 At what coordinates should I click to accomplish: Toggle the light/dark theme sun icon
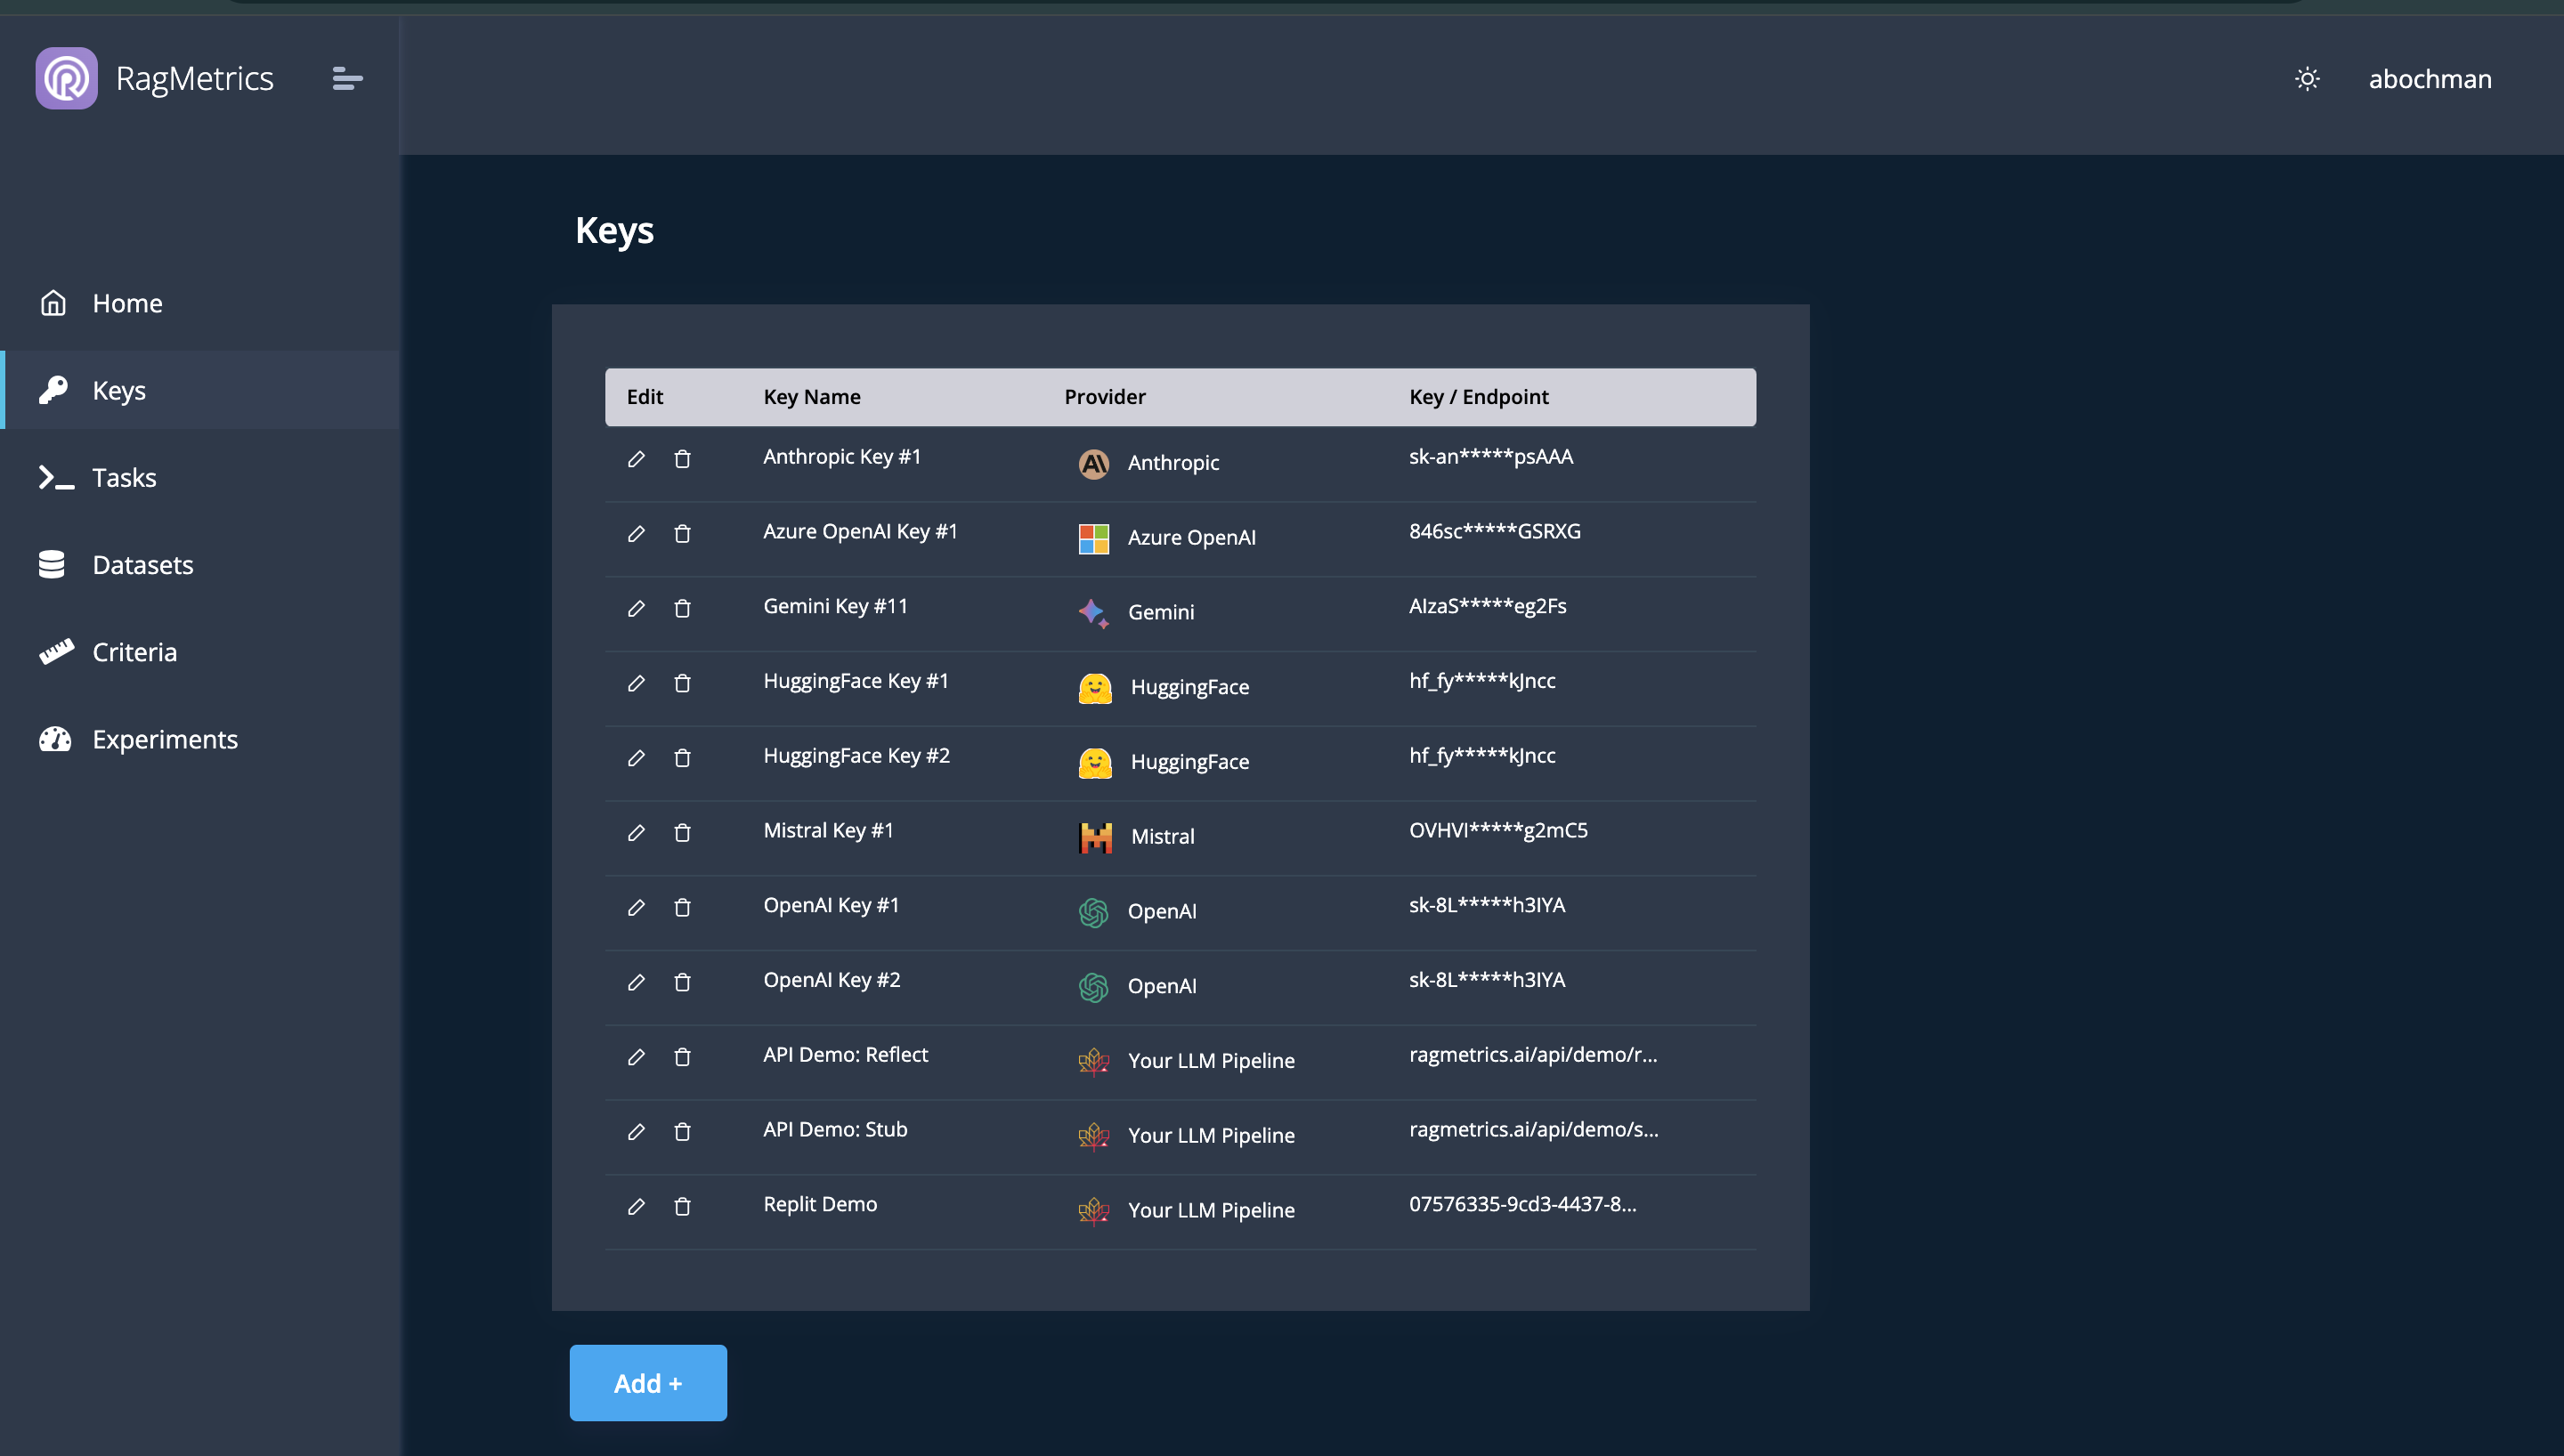2307,79
